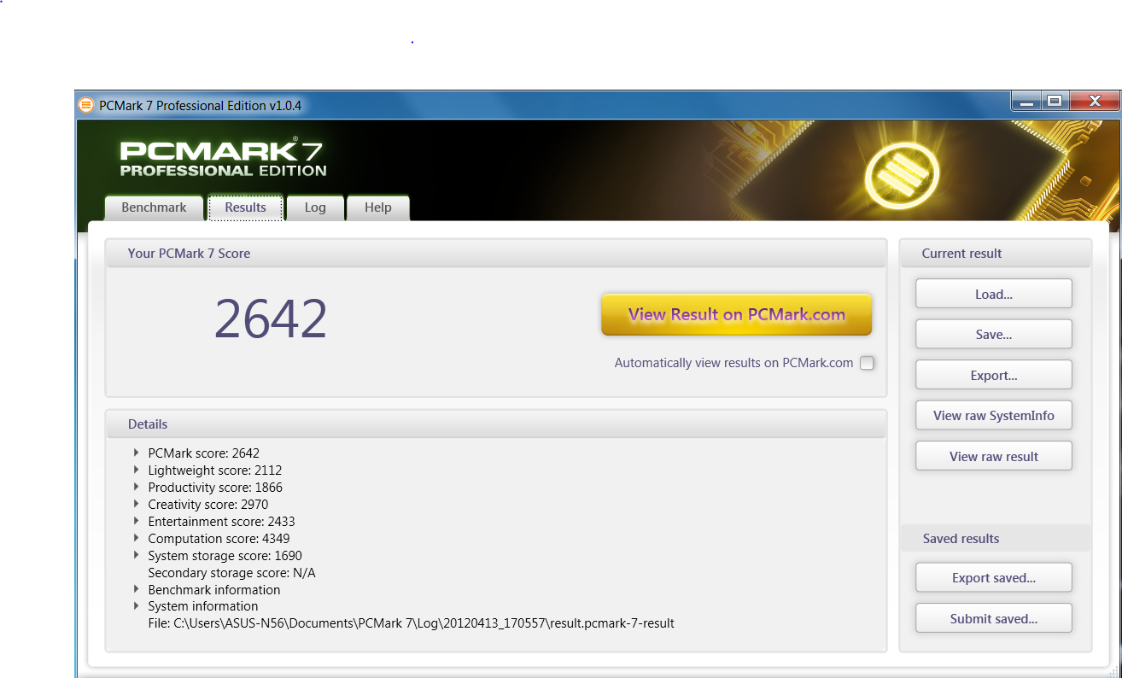Expand the Creativity score row
This screenshot has width=1122, height=678.
[x=137, y=504]
